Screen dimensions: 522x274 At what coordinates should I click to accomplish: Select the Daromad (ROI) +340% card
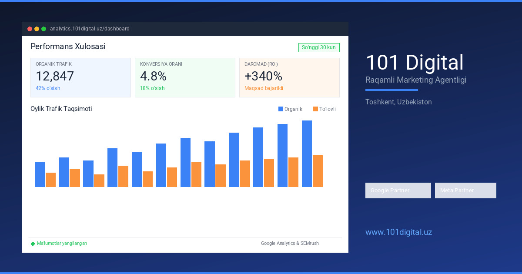(x=289, y=77)
